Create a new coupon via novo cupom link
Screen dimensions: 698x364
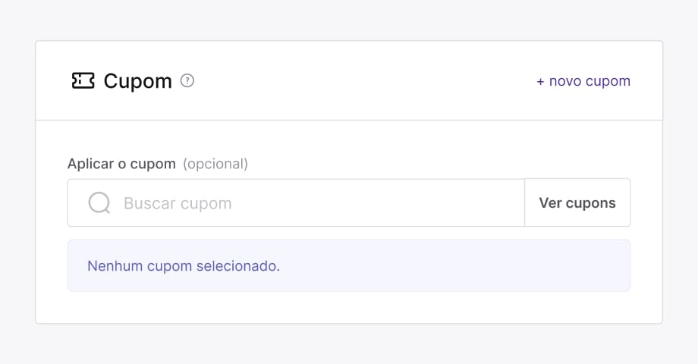click(x=583, y=81)
